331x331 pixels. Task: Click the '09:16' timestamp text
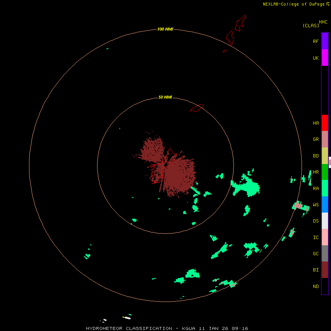[240, 328]
